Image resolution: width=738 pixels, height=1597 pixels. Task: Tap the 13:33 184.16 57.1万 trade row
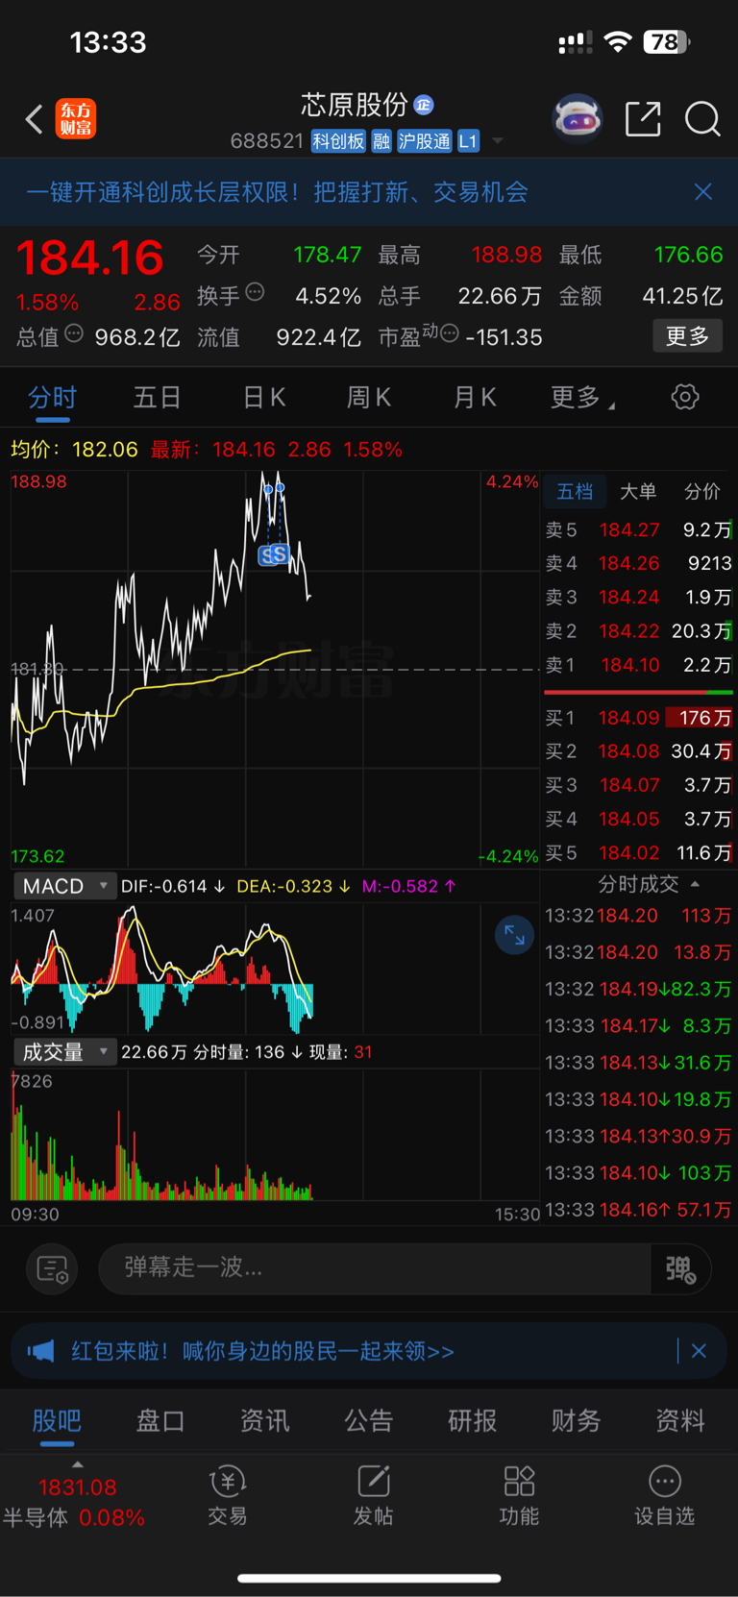pos(638,1210)
